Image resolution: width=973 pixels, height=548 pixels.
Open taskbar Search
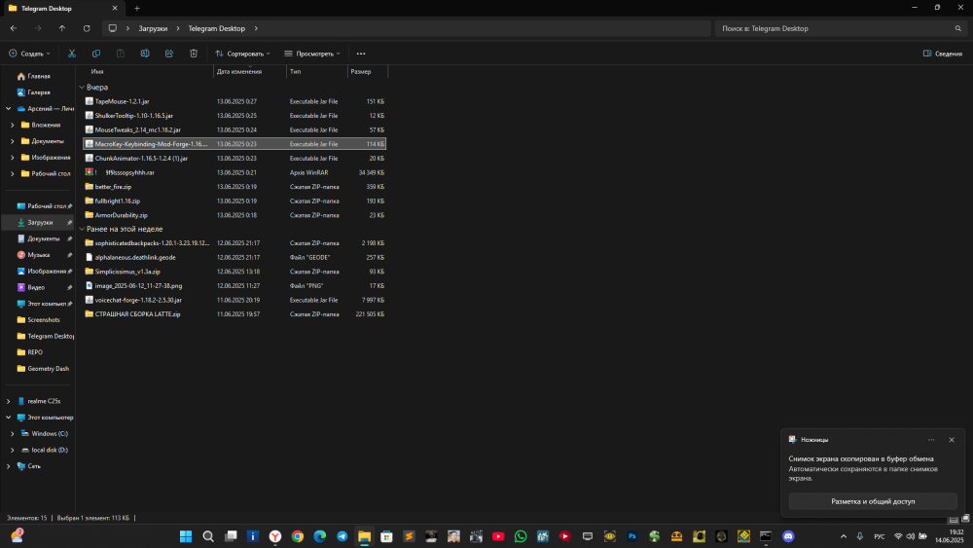tap(208, 536)
